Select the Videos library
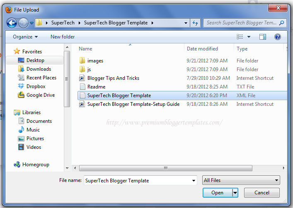 click(34, 147)
